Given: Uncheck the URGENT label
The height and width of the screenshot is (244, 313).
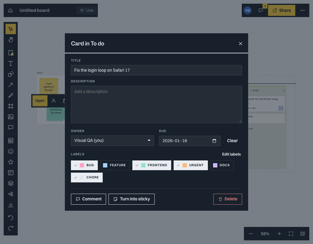Looking at the screenshot, I should coord(191,165).
